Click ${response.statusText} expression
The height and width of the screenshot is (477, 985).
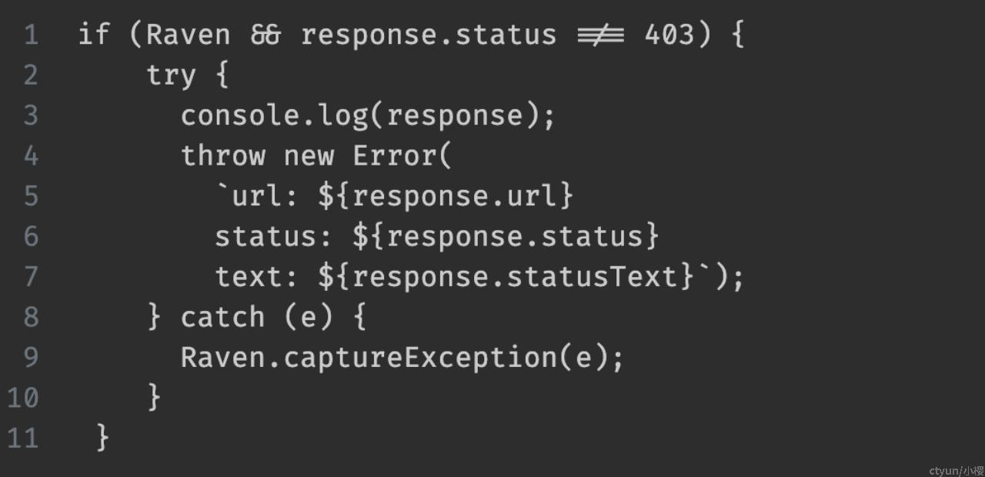click(506, 276)
